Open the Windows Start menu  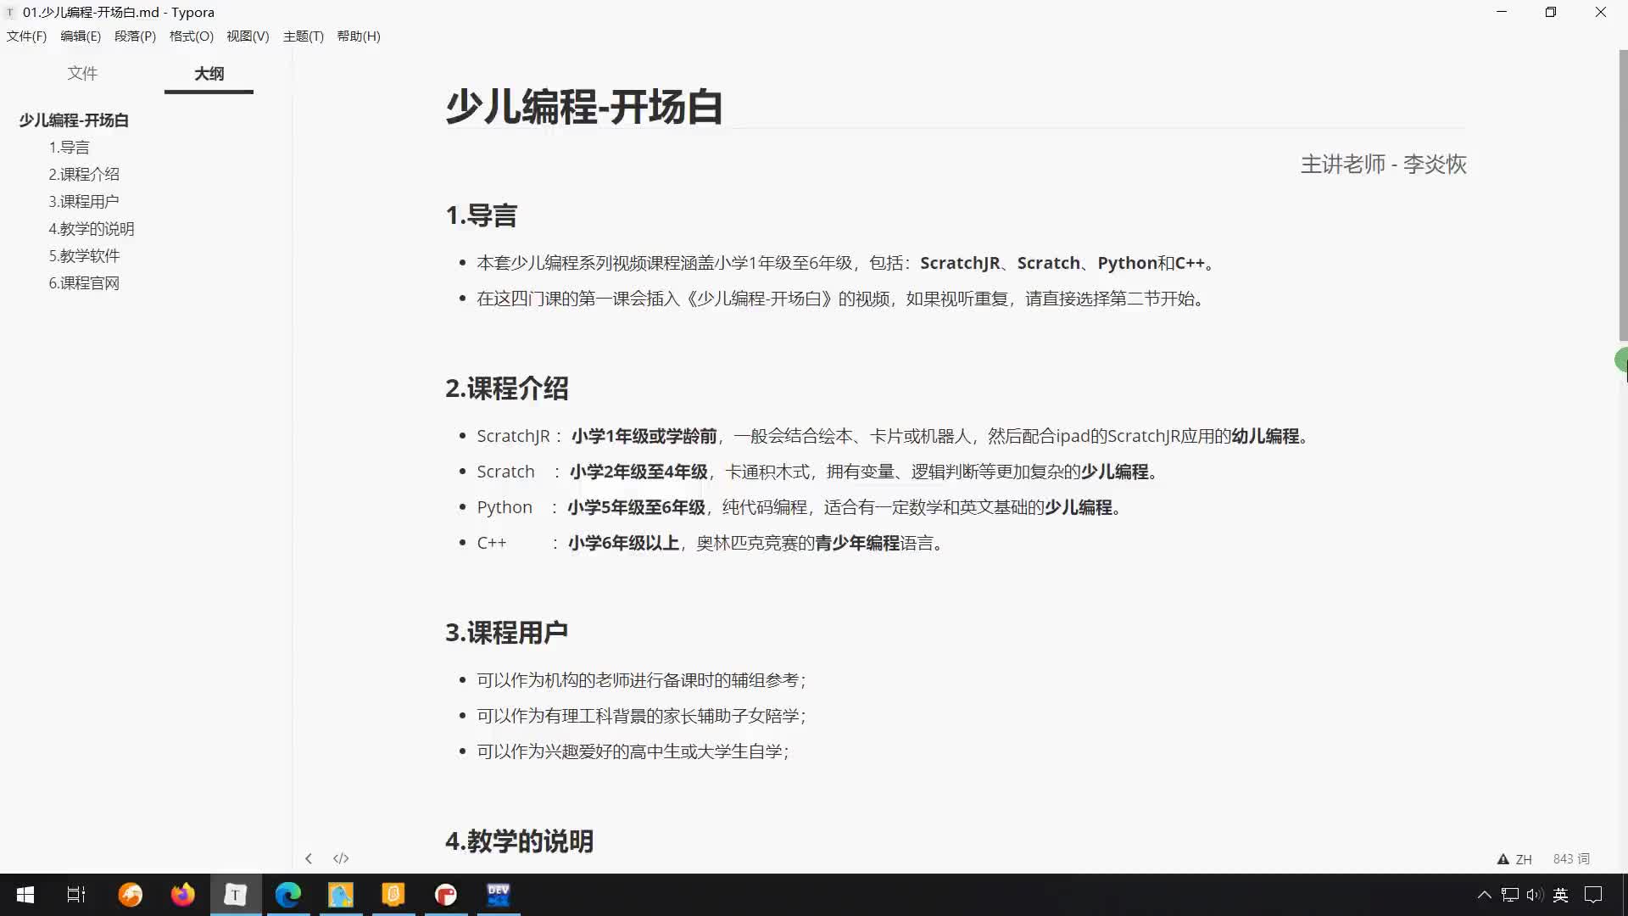(25, 895)
